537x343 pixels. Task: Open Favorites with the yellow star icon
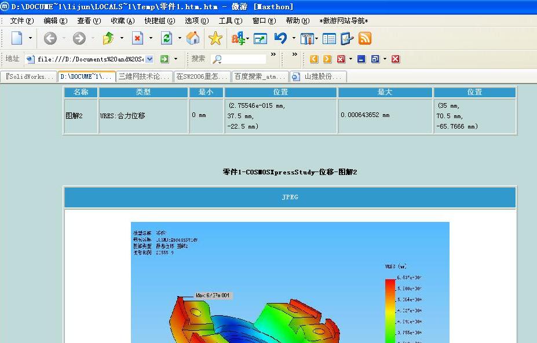pos(215,38)
